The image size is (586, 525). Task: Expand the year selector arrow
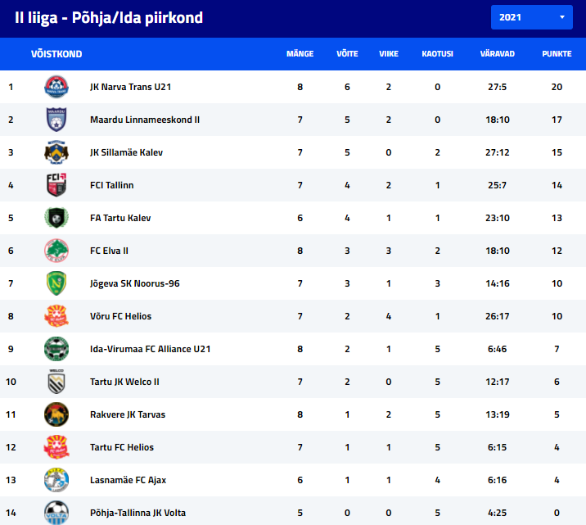(561, 17)
